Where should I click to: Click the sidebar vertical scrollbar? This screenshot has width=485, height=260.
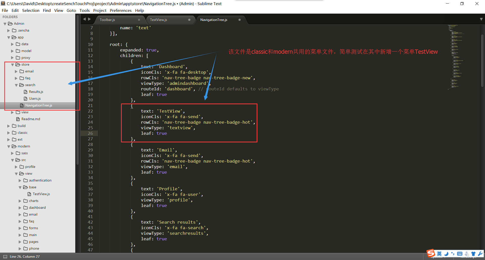pyautogui.click(x=78, y=90)
